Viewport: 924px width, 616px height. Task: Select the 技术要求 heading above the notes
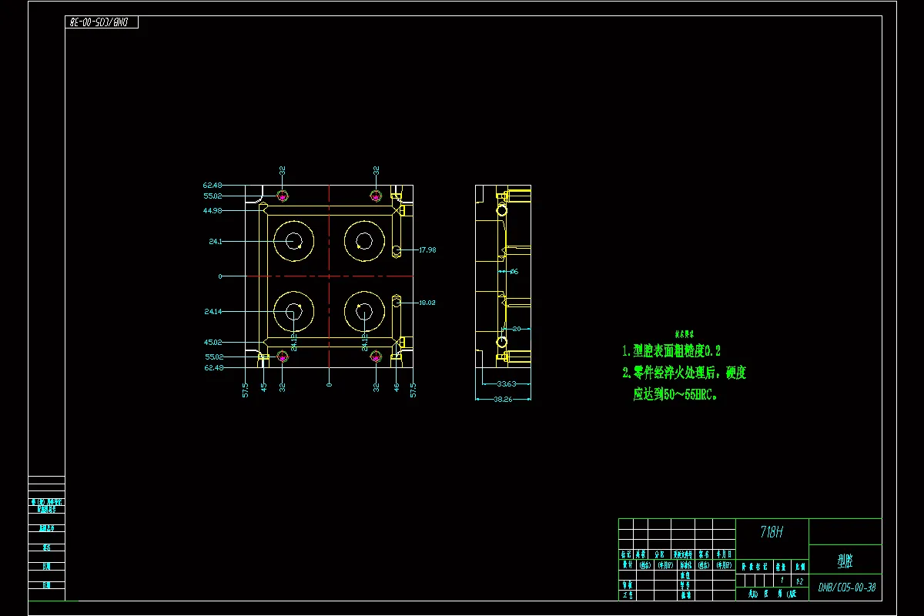click(685, 334)
